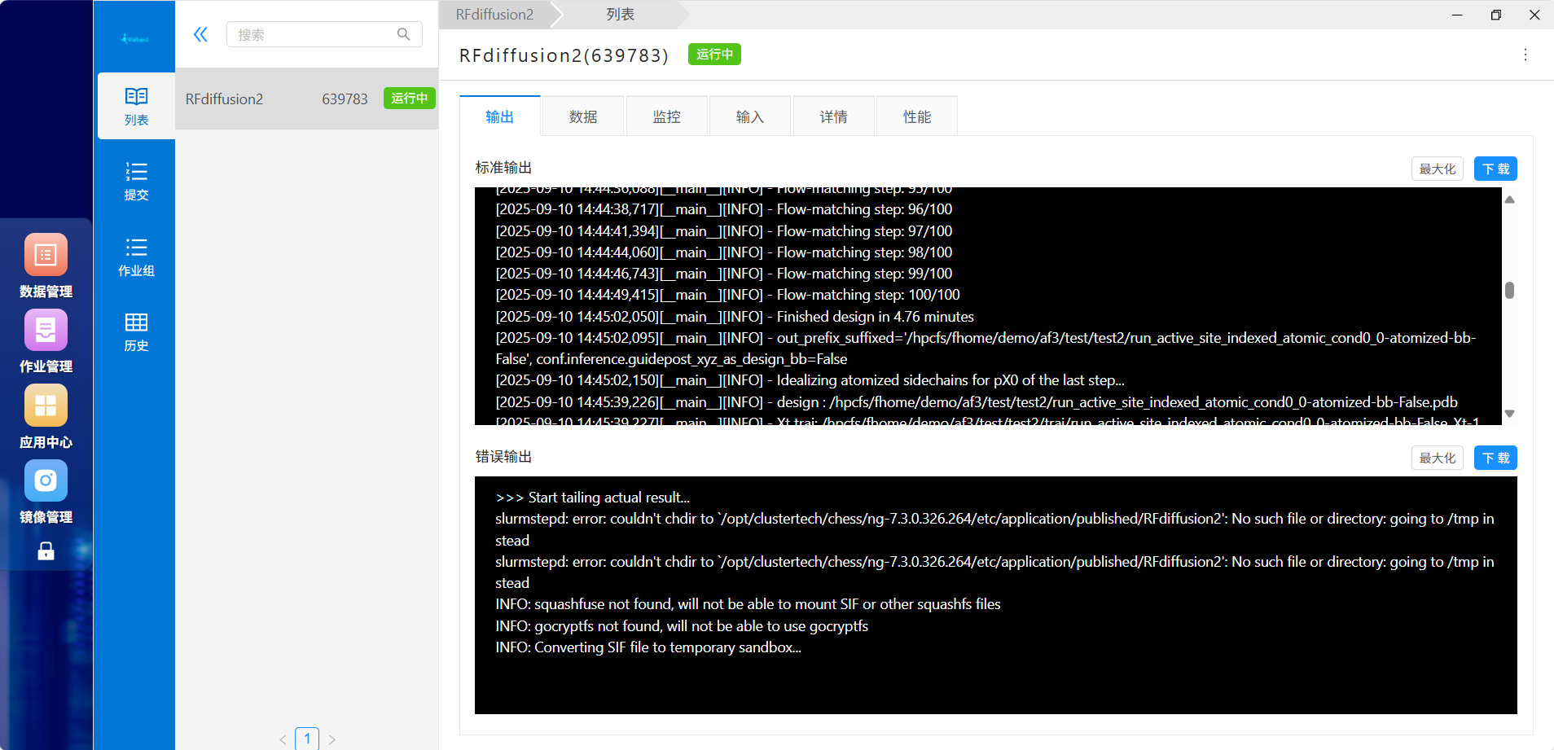The height and width of the screenshot is (750, 1554).
Task: Open the three-dot more options menu
Action: [1525, 55]
